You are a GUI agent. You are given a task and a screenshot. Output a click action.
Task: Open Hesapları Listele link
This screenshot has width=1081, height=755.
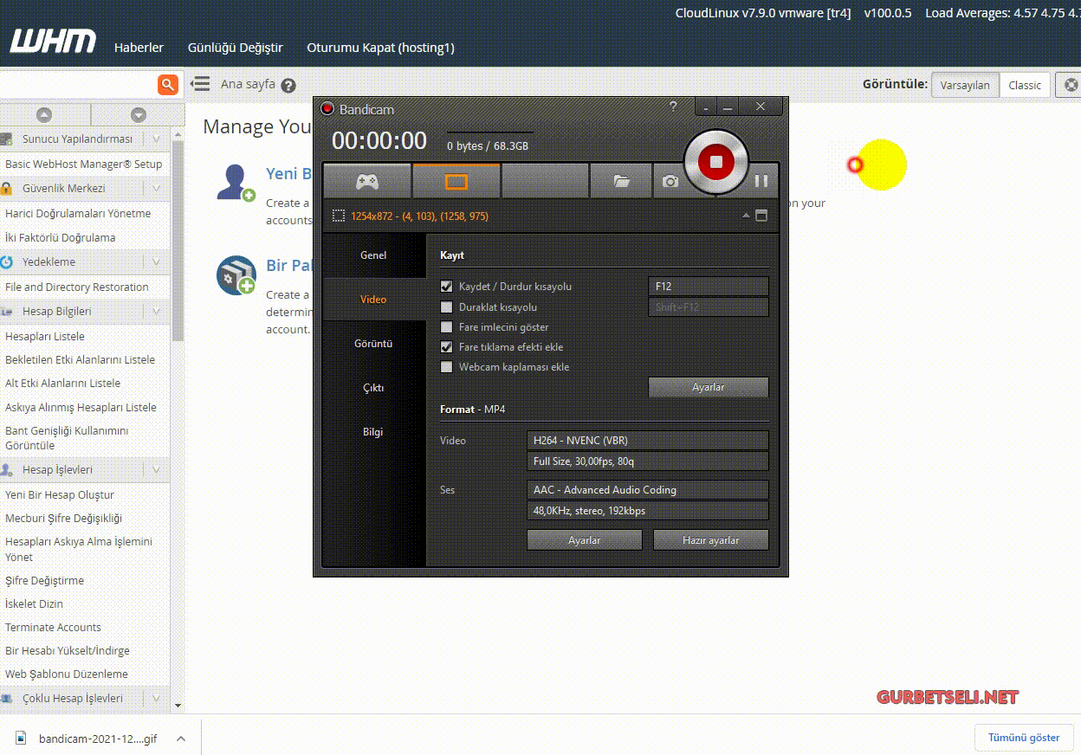pos(45,336)
